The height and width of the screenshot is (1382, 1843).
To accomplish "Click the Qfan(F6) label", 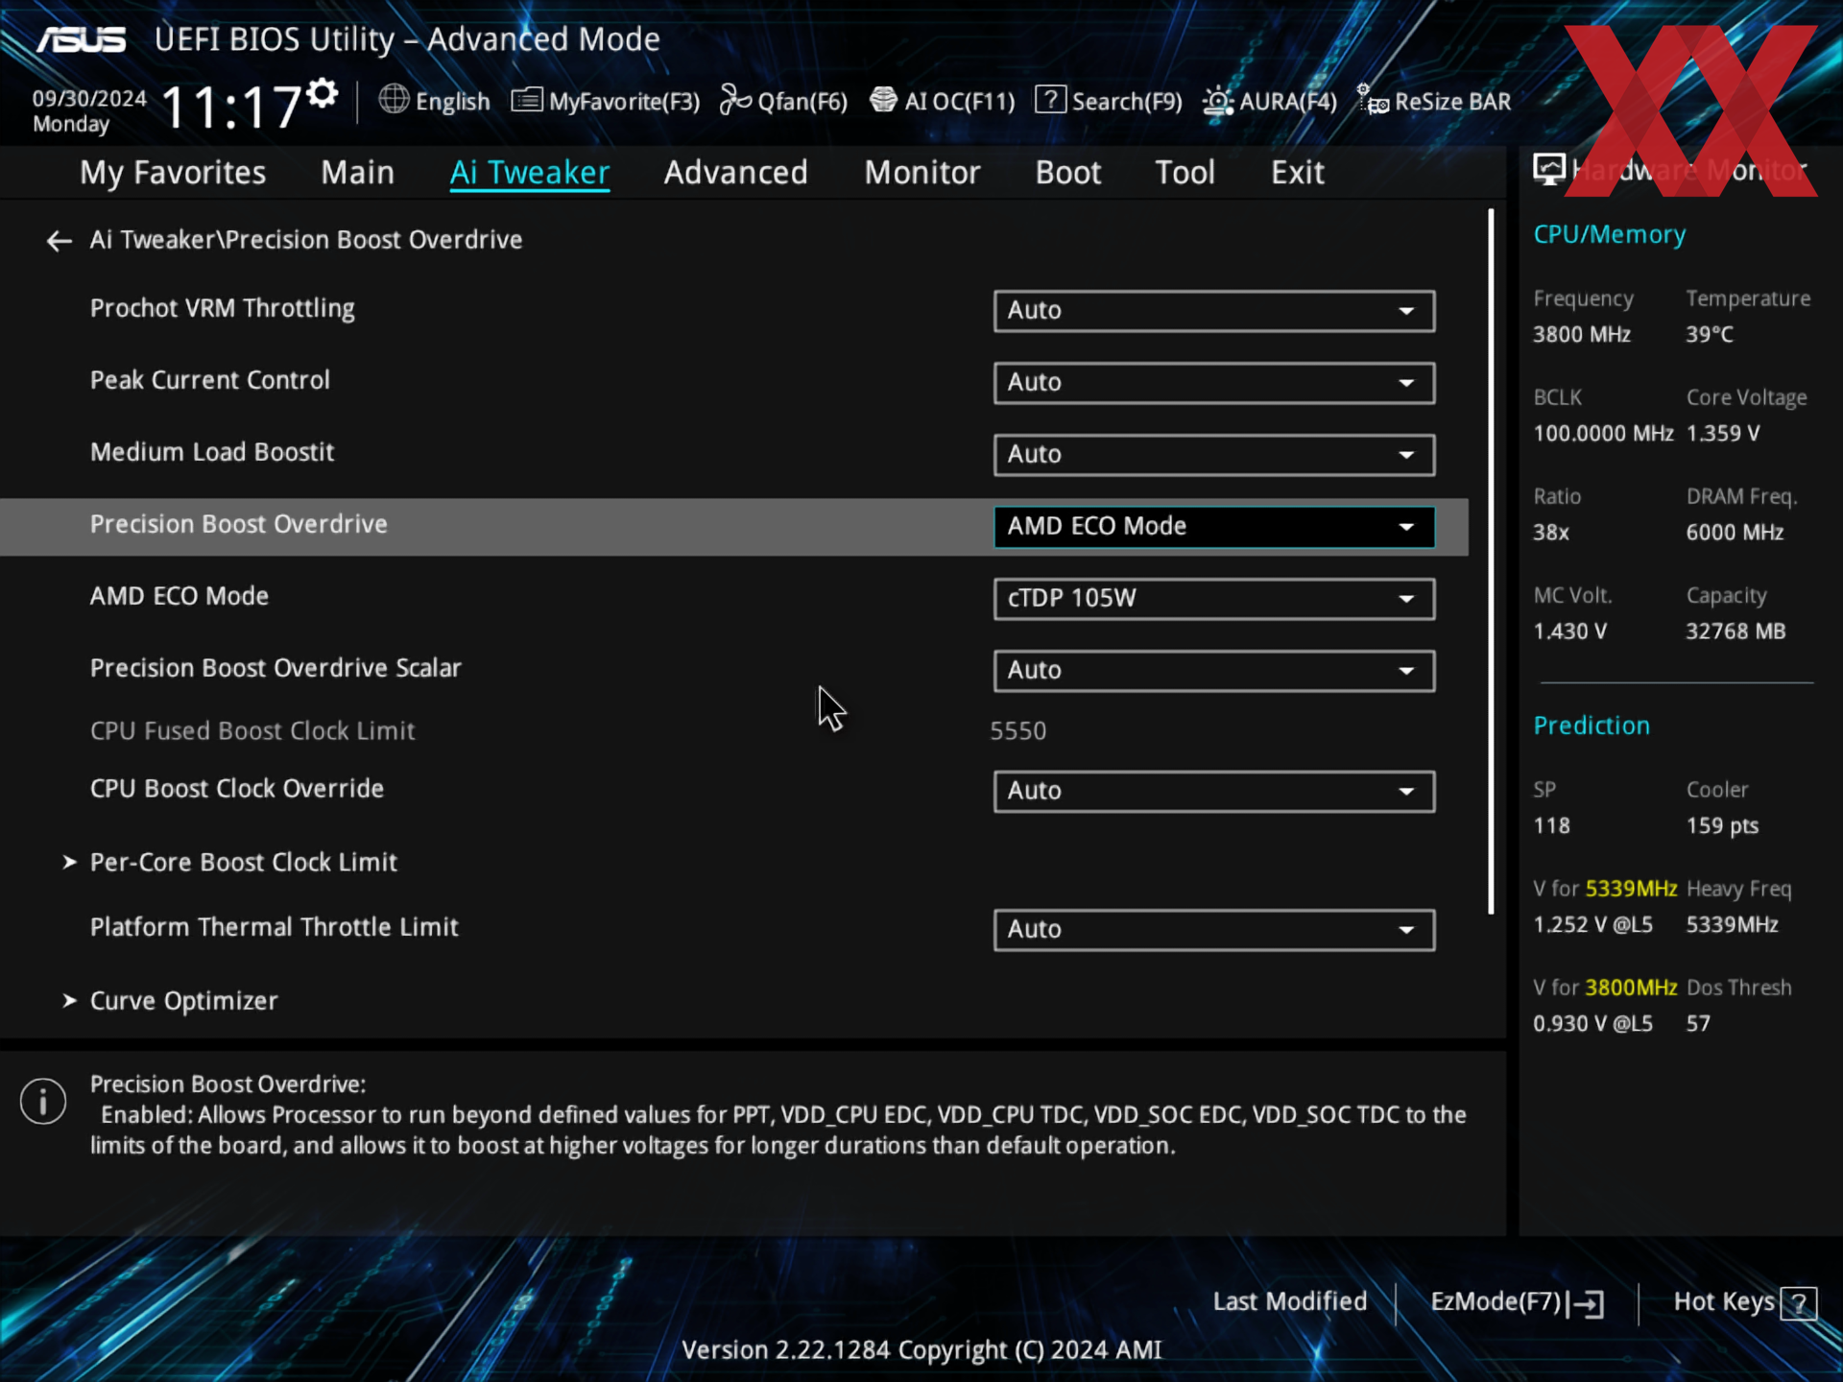I will click(802, 102).
